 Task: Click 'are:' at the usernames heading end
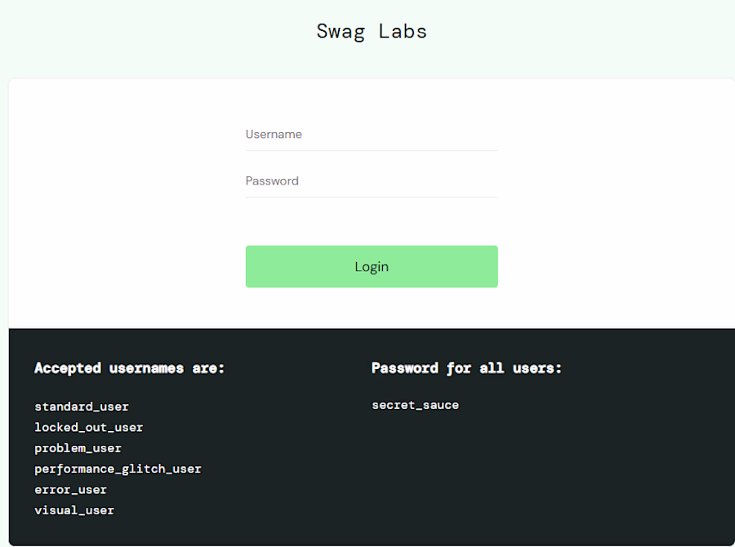[208, 368]
